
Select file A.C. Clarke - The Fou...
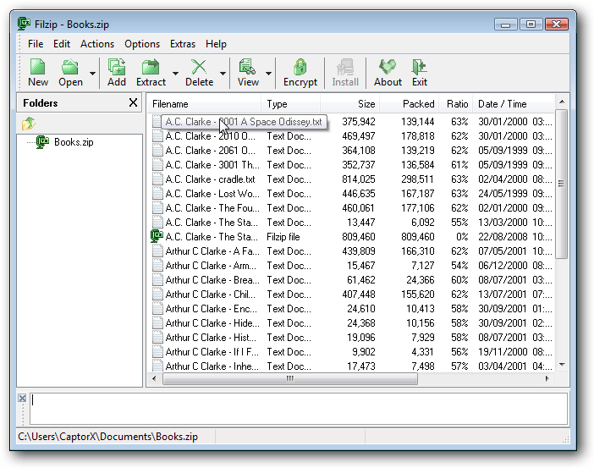(212, 208)
